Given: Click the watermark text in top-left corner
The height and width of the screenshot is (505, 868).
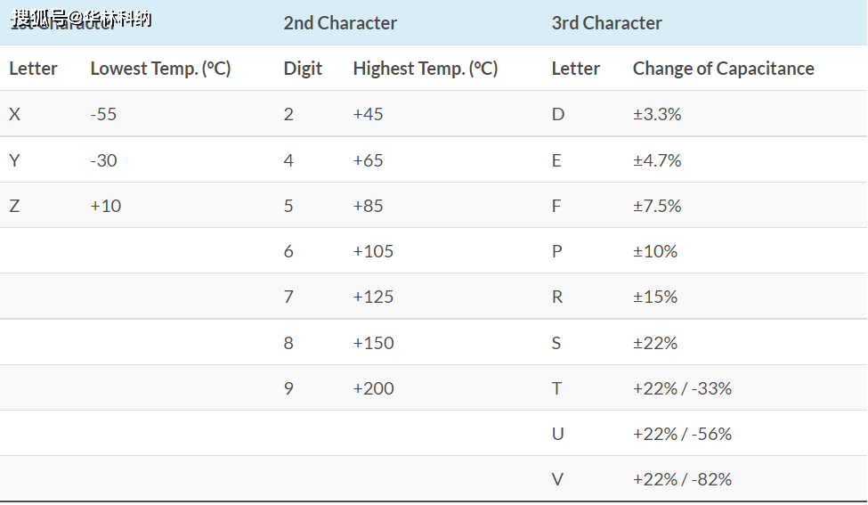Looking at the screenshot, I should (x=82, y=19).
